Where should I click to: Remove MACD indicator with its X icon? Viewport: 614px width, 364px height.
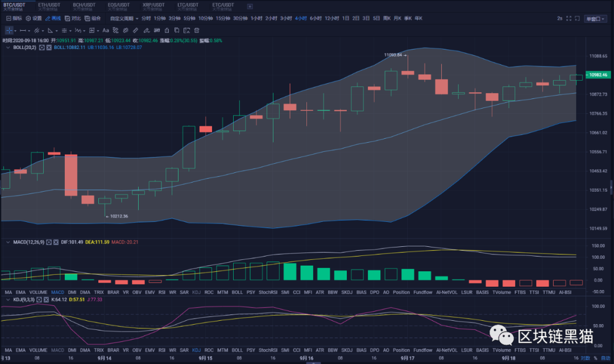[x=56, y=242]
